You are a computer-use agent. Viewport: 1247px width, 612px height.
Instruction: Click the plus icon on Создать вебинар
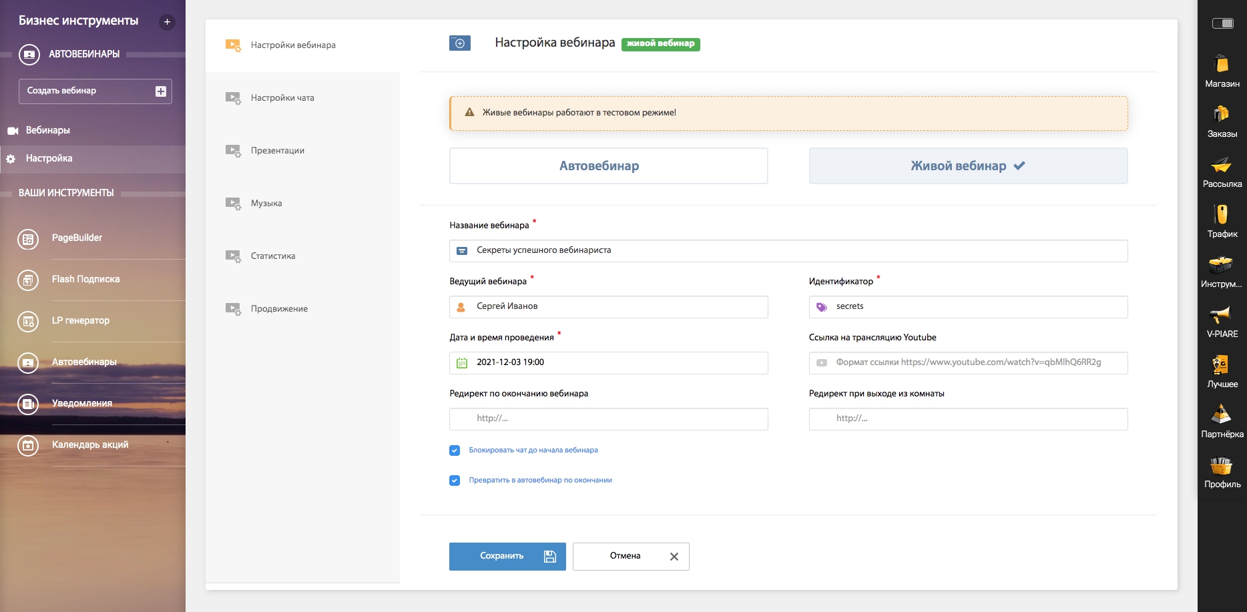(161, 91)
